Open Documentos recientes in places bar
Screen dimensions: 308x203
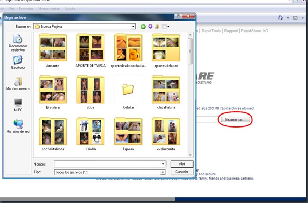tap(18, 43)
